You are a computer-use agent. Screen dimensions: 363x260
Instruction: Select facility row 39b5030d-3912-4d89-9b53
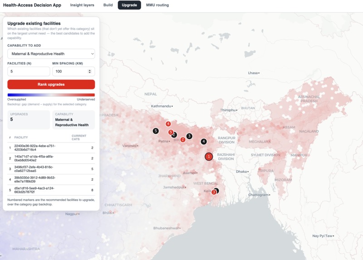pos(51,179)
